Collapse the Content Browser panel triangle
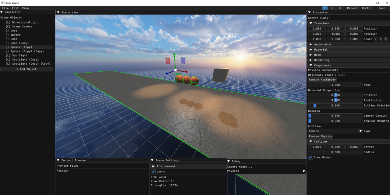The width and height of the screenshot is (390, 195). pyautogui.click(x=58, y=160)
